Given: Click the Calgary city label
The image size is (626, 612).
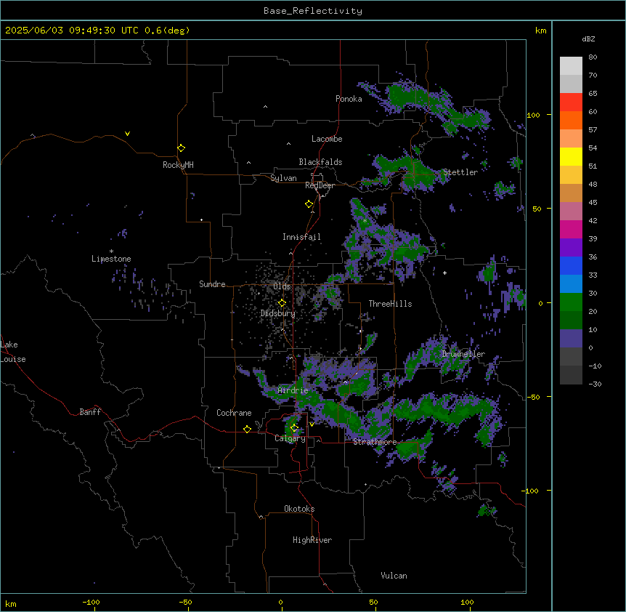Looking at the screenshot, I should [290, 438].
